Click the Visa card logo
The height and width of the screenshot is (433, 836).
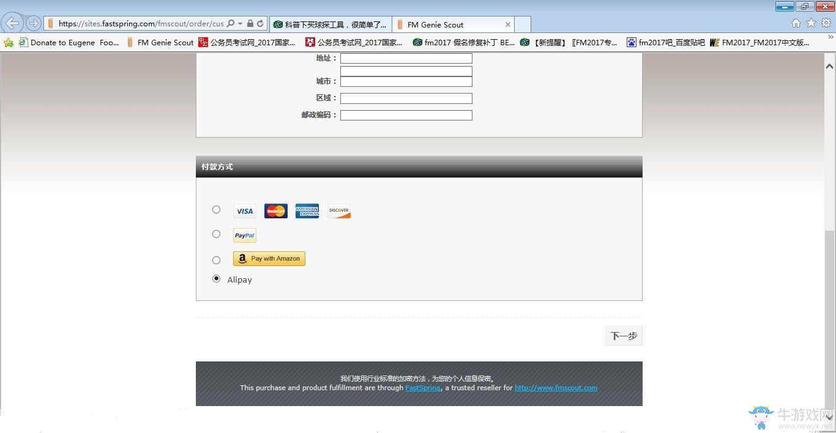245,211
